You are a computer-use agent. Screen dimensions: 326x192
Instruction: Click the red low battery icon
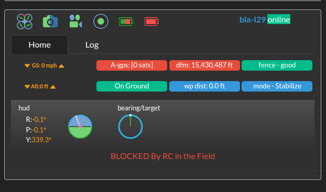click(151, 21)
